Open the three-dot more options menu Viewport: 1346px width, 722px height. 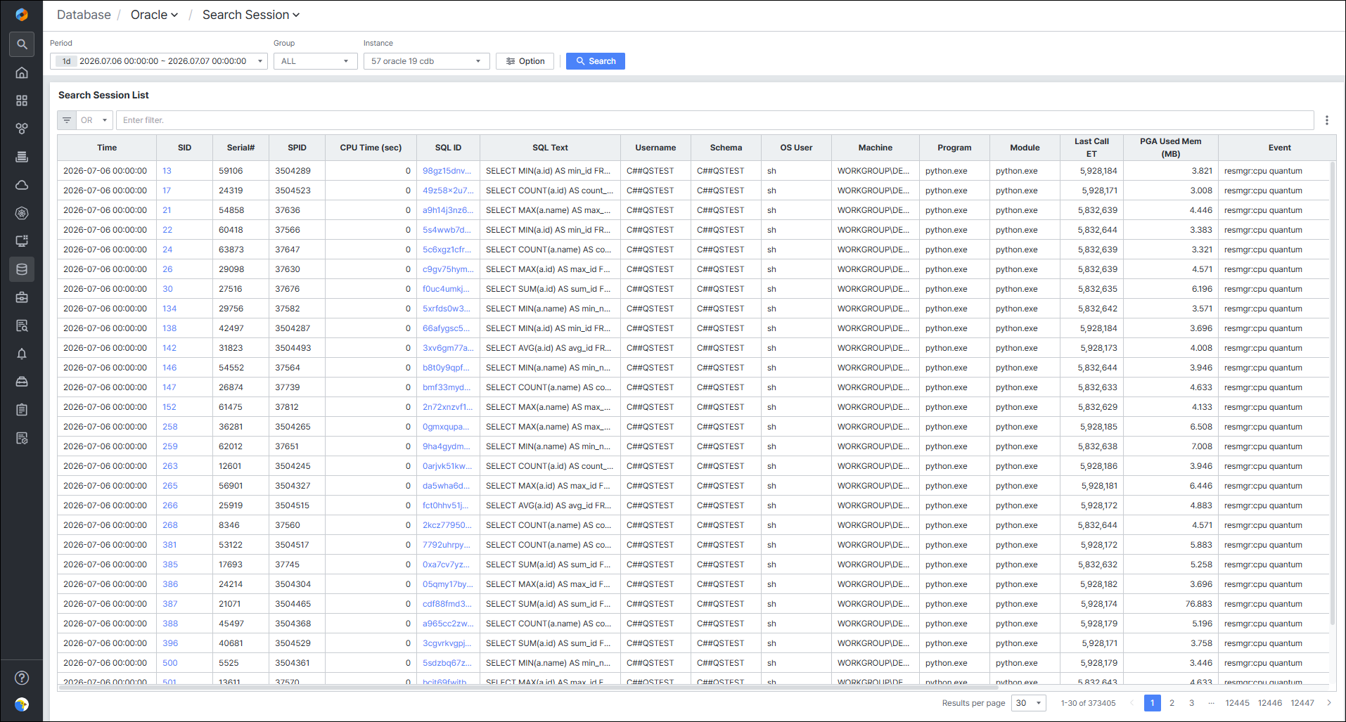(1327, 120)
